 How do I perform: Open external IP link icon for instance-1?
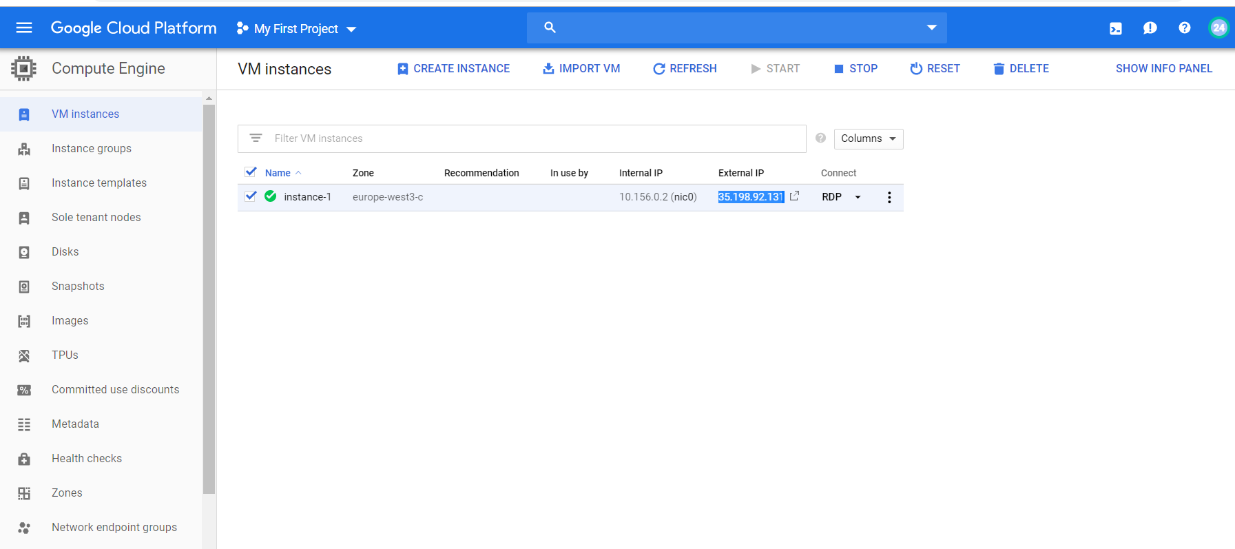(794, 196)
